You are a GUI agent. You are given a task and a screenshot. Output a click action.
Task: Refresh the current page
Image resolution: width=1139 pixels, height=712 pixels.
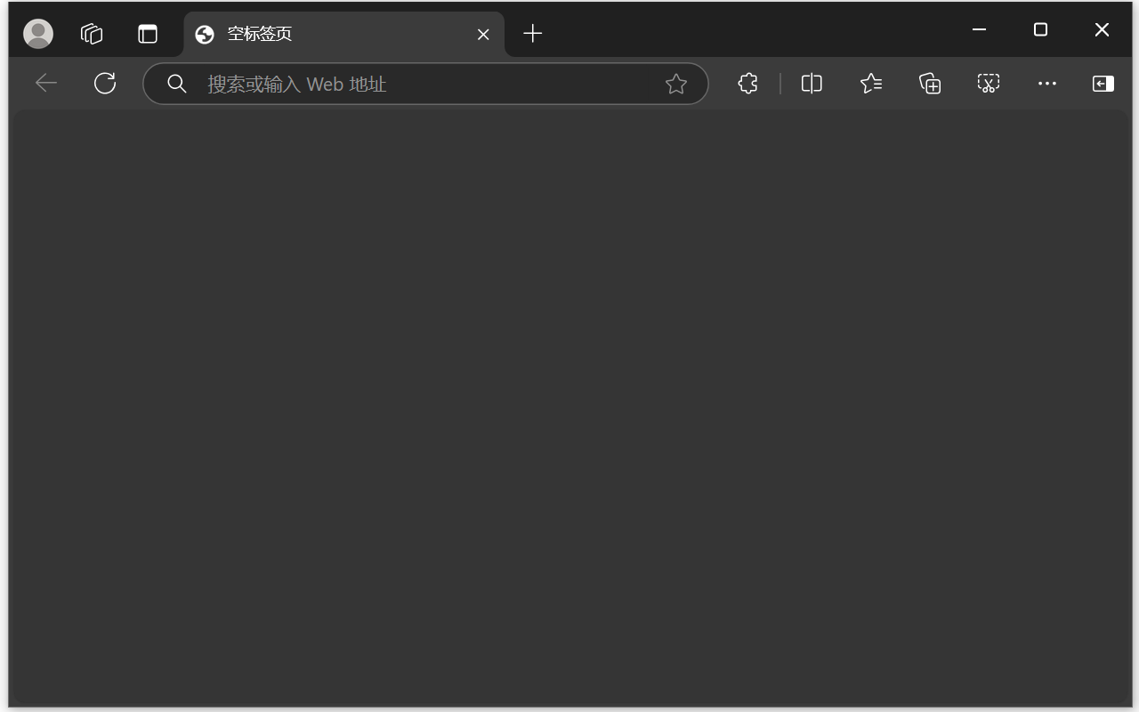(x=105, y=84)
